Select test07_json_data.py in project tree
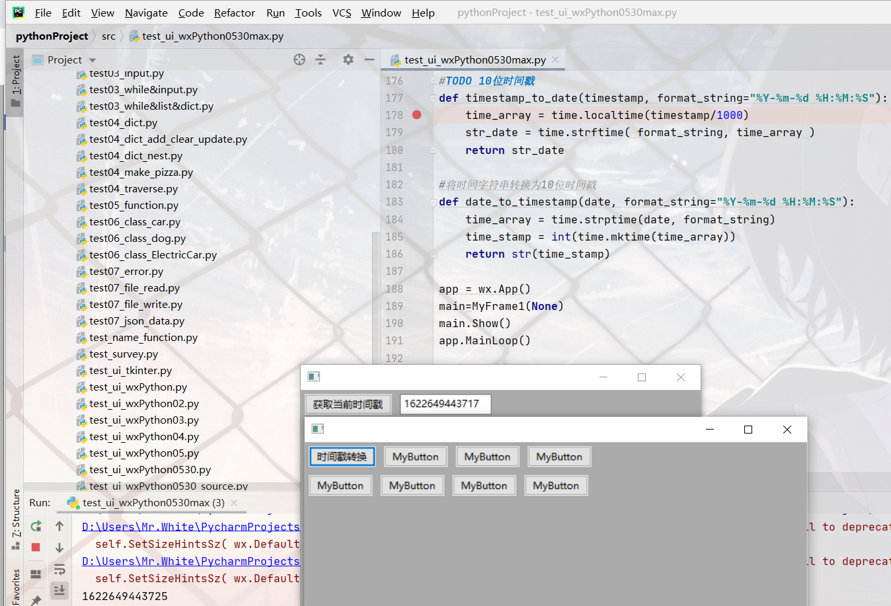The image size is (891, 606). [x=137, y=321]
